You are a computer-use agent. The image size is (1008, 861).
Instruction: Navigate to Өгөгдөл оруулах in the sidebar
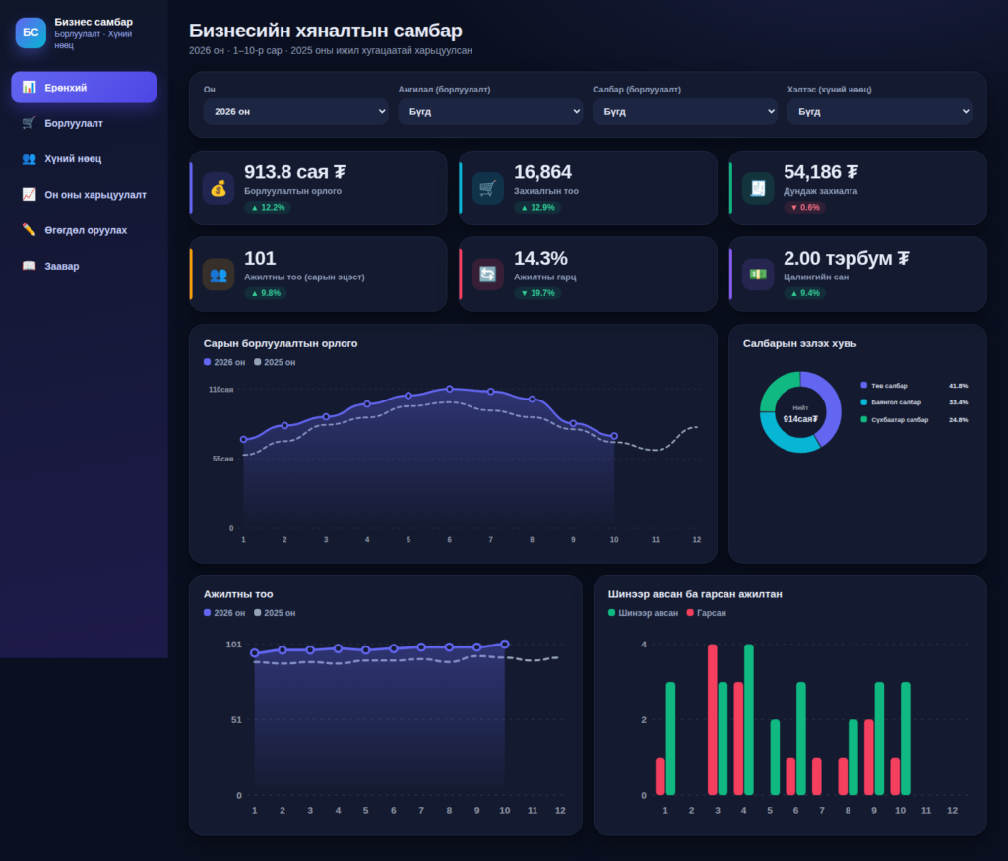[85, 230]
